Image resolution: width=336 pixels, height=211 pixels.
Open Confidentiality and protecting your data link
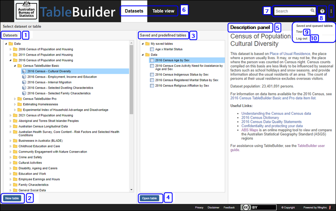click(272, 126)
